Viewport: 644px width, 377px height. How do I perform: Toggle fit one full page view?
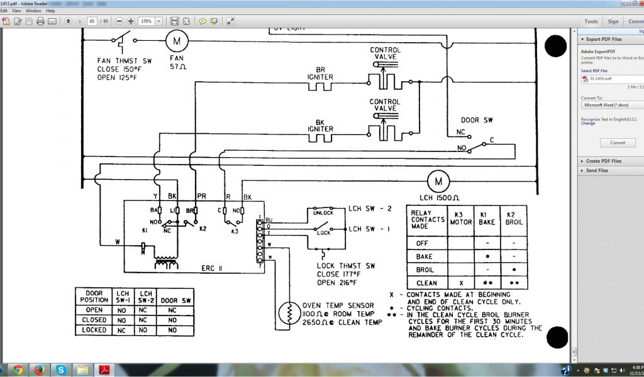(x=186, y=21)
